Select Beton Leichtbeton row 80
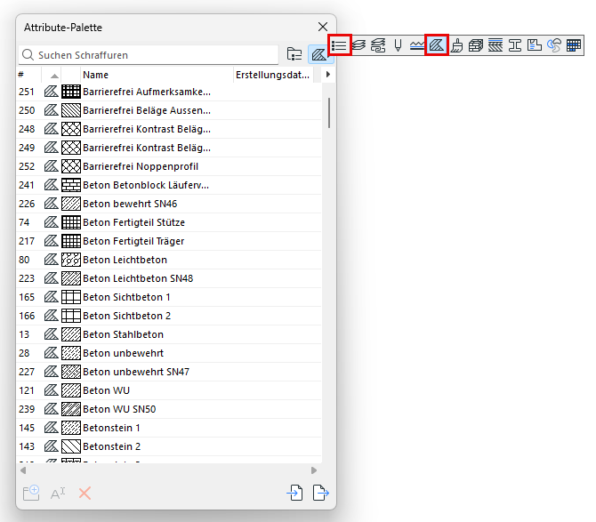Screen dimensions: 596x522 169,260
